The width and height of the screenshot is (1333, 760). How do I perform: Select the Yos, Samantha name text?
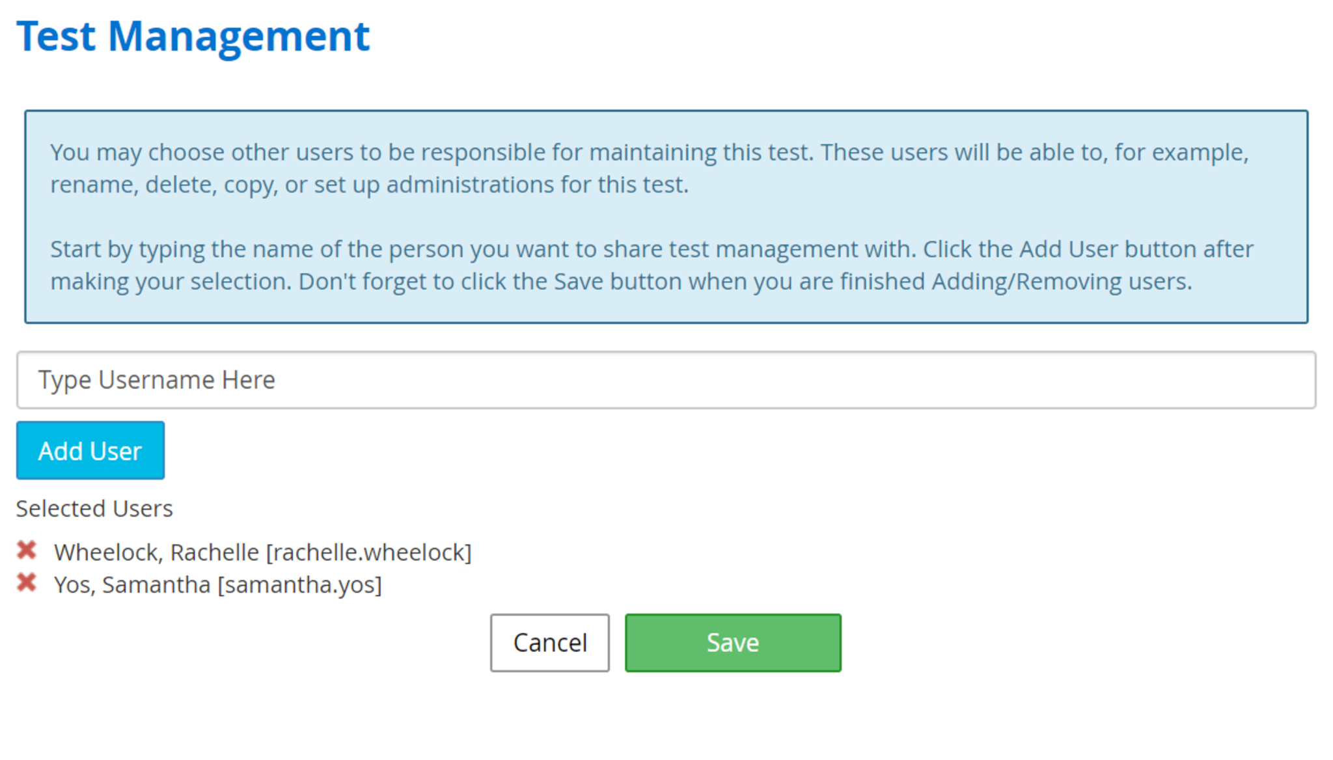[x=132, y=585]
